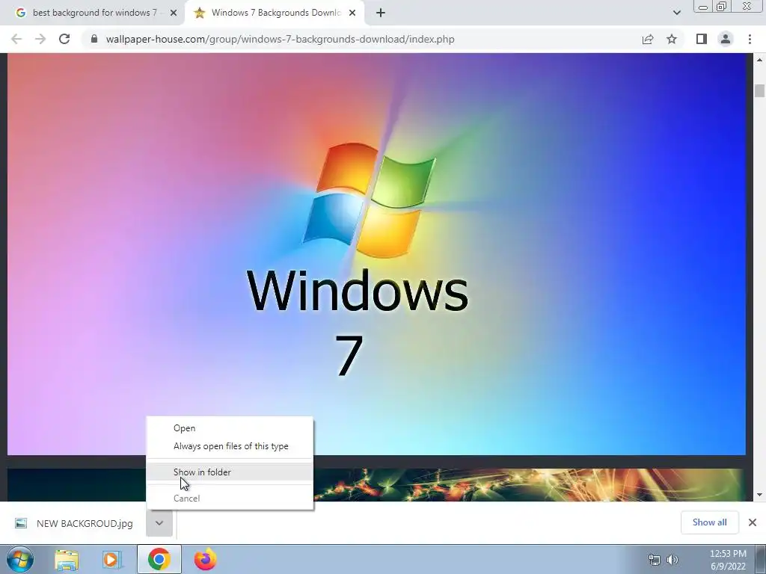Click the Show all downloads button
766x574 pixels.
pos(709,522)
